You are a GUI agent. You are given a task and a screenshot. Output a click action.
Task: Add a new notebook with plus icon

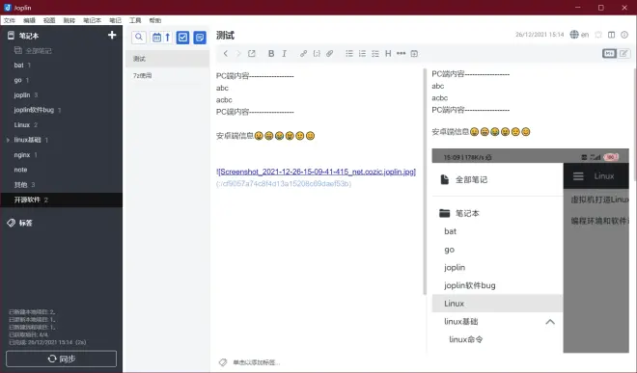coord(112,36)
